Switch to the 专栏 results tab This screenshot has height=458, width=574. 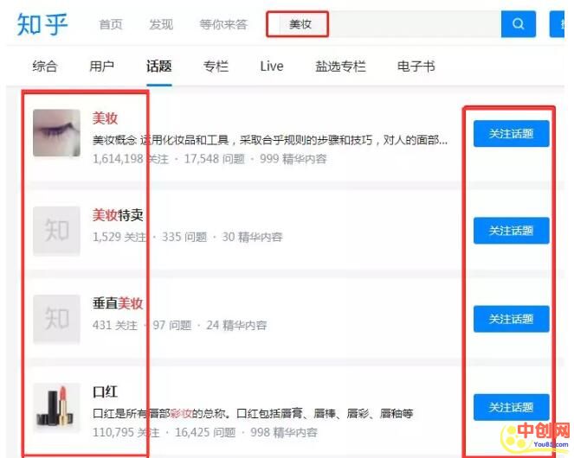[x=216, y=67]
